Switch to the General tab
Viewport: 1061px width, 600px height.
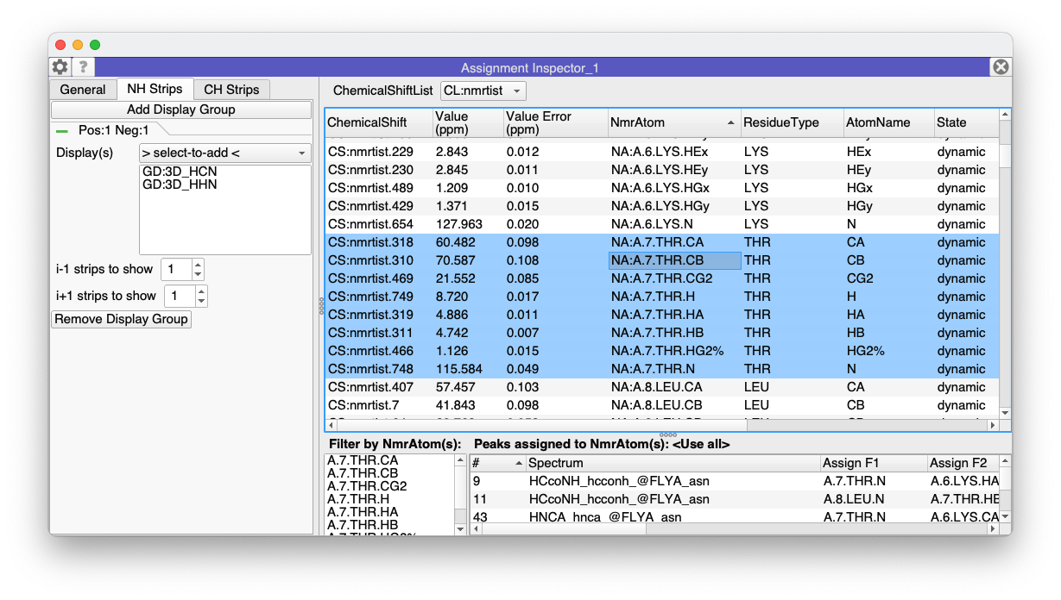[x=83, y=90]
